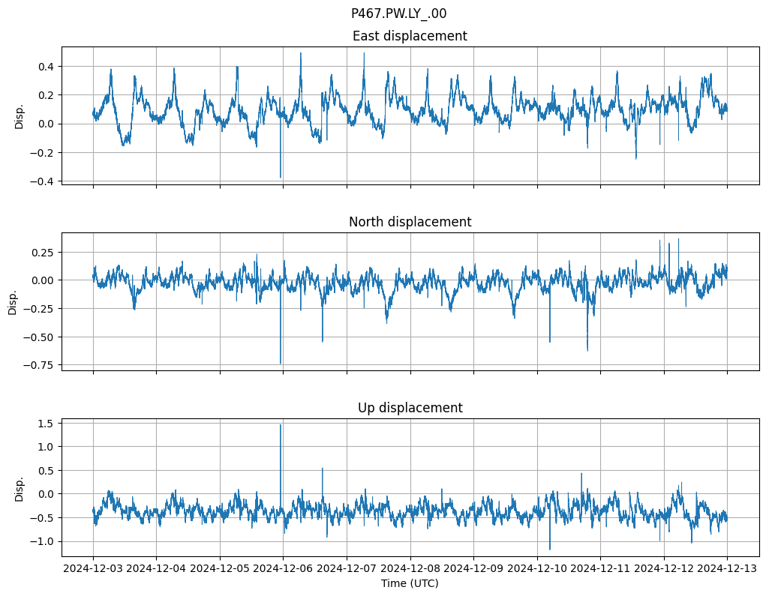Pick the 2024-12-08 date tick label
Screen dimensions: 766x596
[410, 568]
